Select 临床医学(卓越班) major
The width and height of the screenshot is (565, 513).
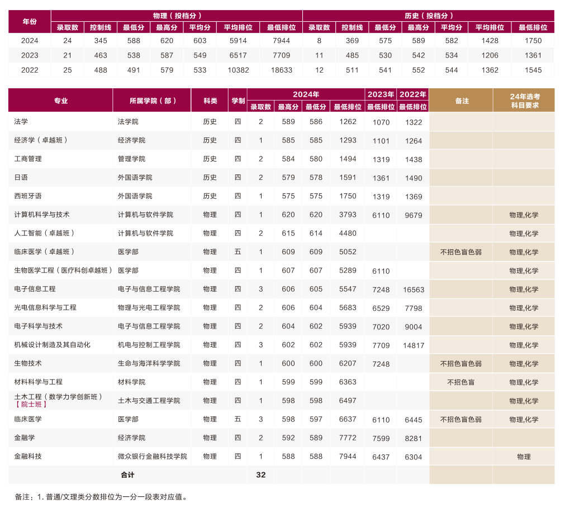point(44,252)
